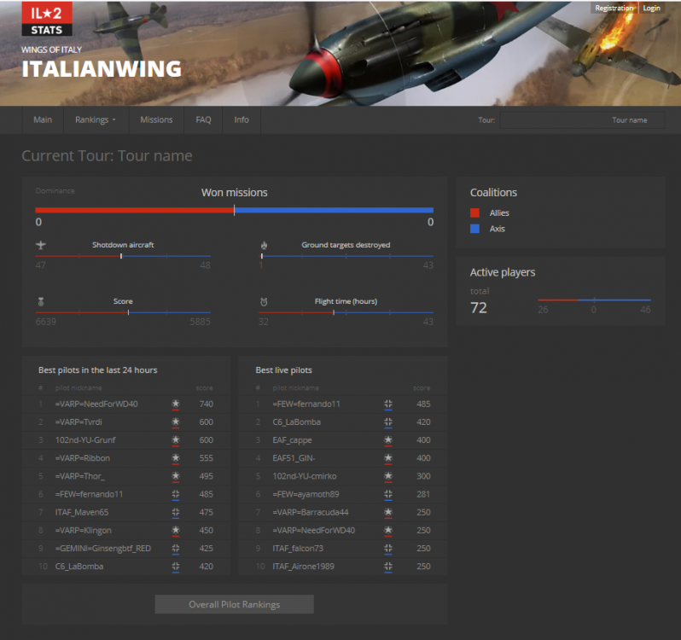Viewport: 681px width, 640px height.
Task: Click the airplane icon beside Shotdown aircraft
Action: point(40,245)
